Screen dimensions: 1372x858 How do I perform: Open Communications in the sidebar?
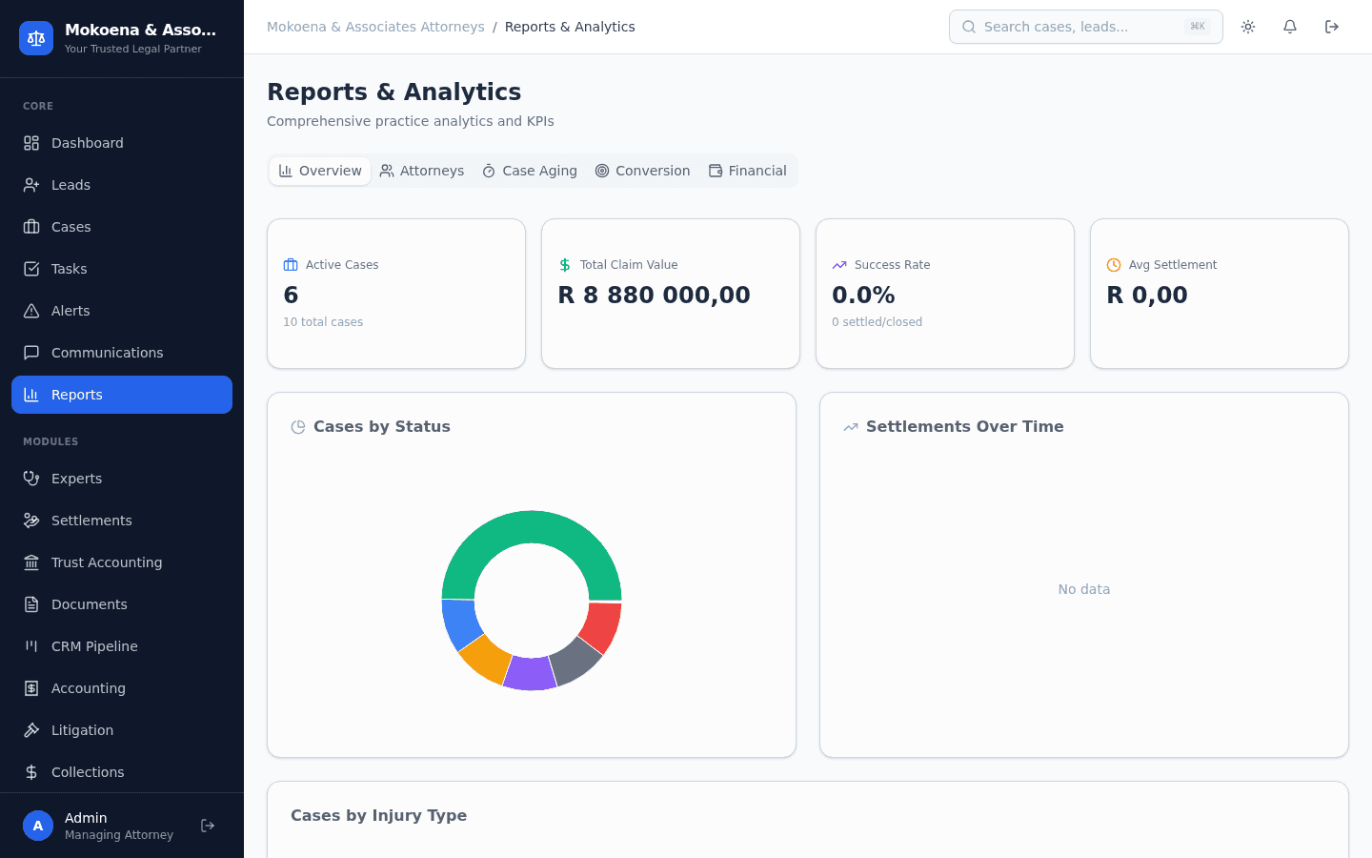122,353
